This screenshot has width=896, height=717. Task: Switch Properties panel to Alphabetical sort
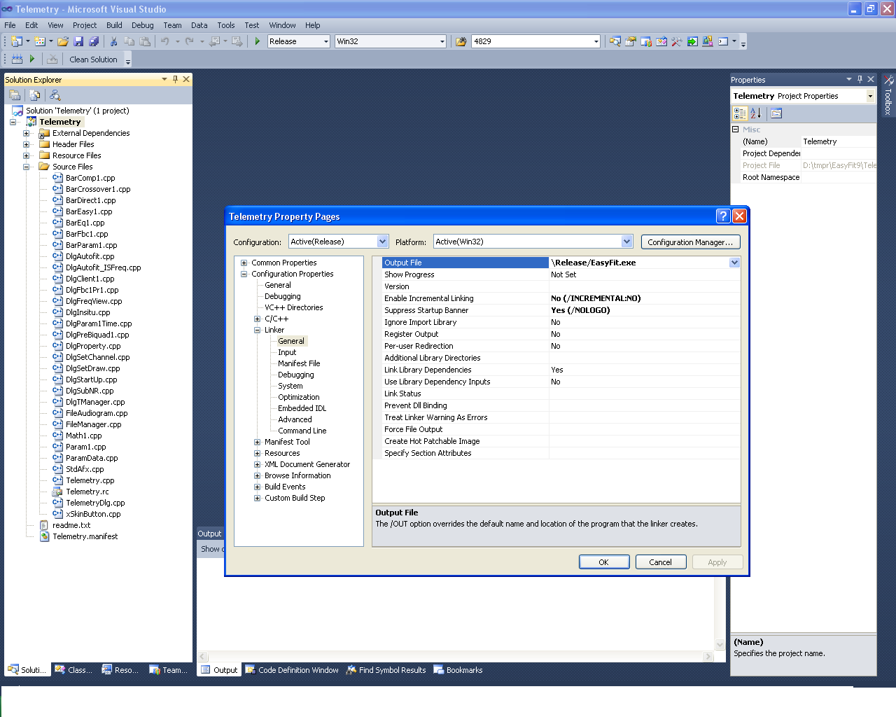(755, 113)
